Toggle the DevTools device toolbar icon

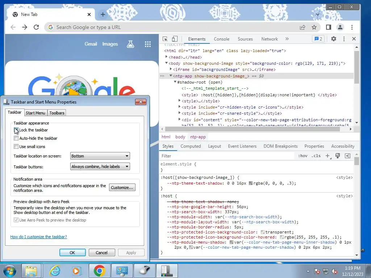(175, 39)
